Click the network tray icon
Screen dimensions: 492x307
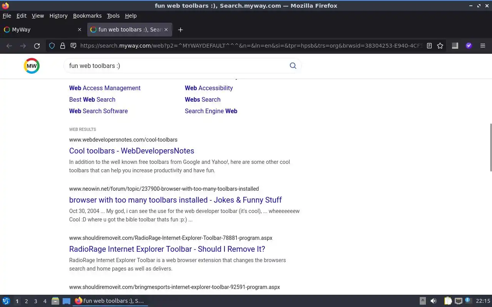click(458, 301)
